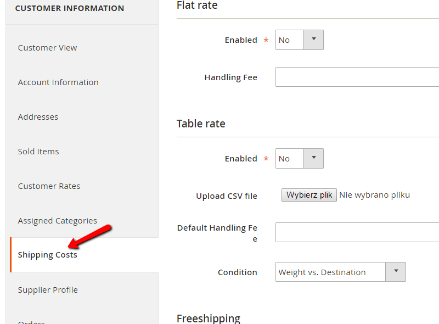
Task: Open the Customer View tab
Action: (x=48, y=48)
